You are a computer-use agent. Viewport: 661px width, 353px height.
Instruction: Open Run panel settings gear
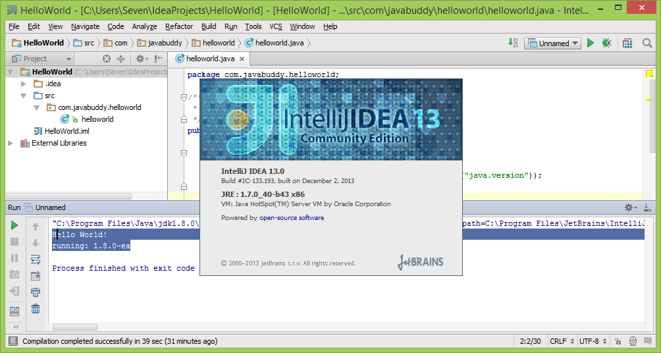click(631, 207)
